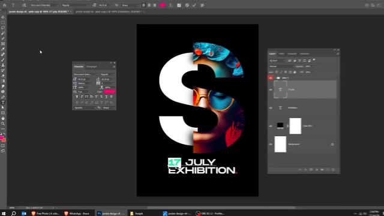Click the Faux Italic button in Character panel
The image size is (384, 216).
[x=82, y=97]
